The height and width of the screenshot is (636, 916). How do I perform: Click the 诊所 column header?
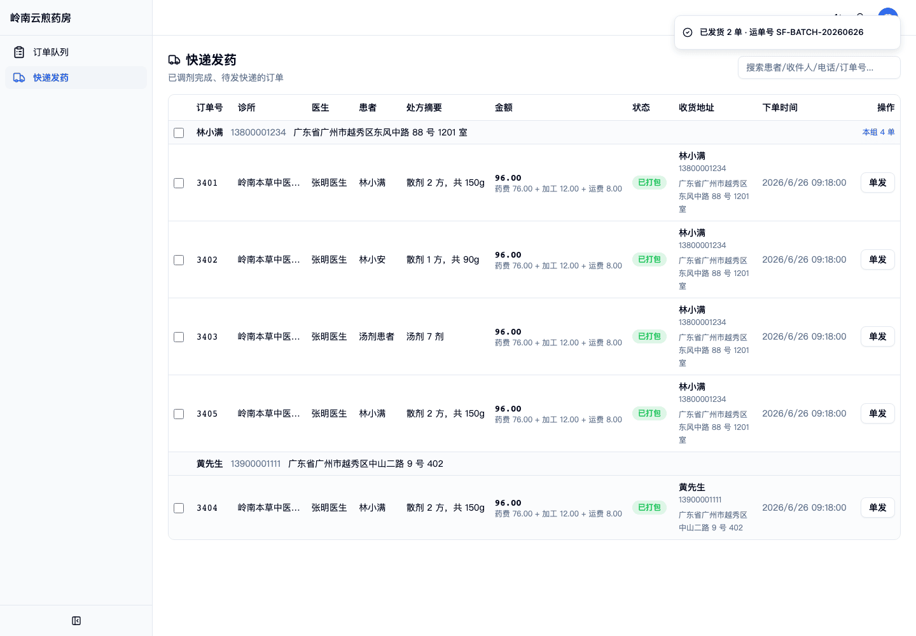point(247,107)
